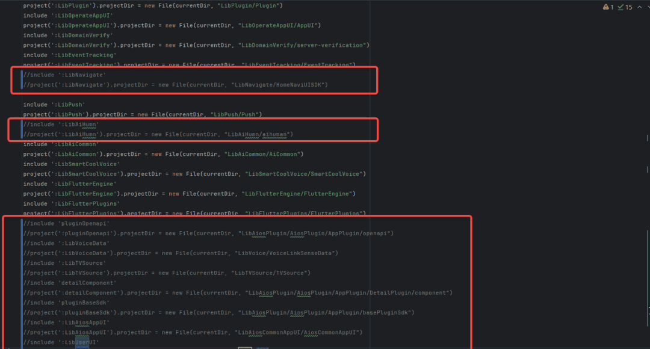Click the commented //project(':LibAiHumn') line
This screenshot has width=650, height=349.
point(158,134)
